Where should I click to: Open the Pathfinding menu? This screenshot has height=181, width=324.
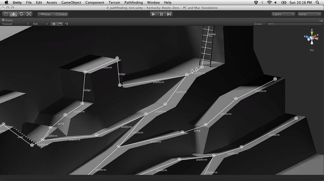(x=134, y=2)
